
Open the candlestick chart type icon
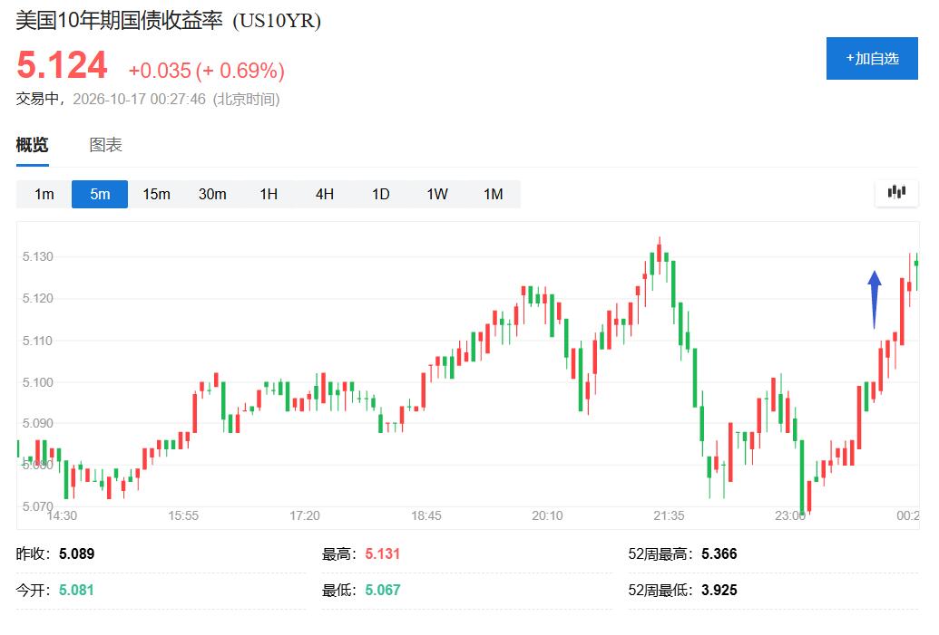click(895, 192)
